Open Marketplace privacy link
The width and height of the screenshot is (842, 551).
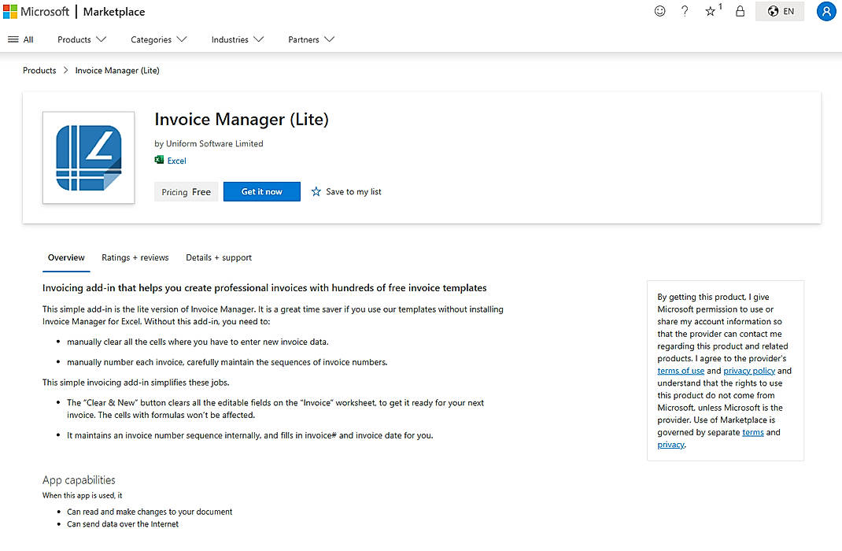[x=670, y=445]
